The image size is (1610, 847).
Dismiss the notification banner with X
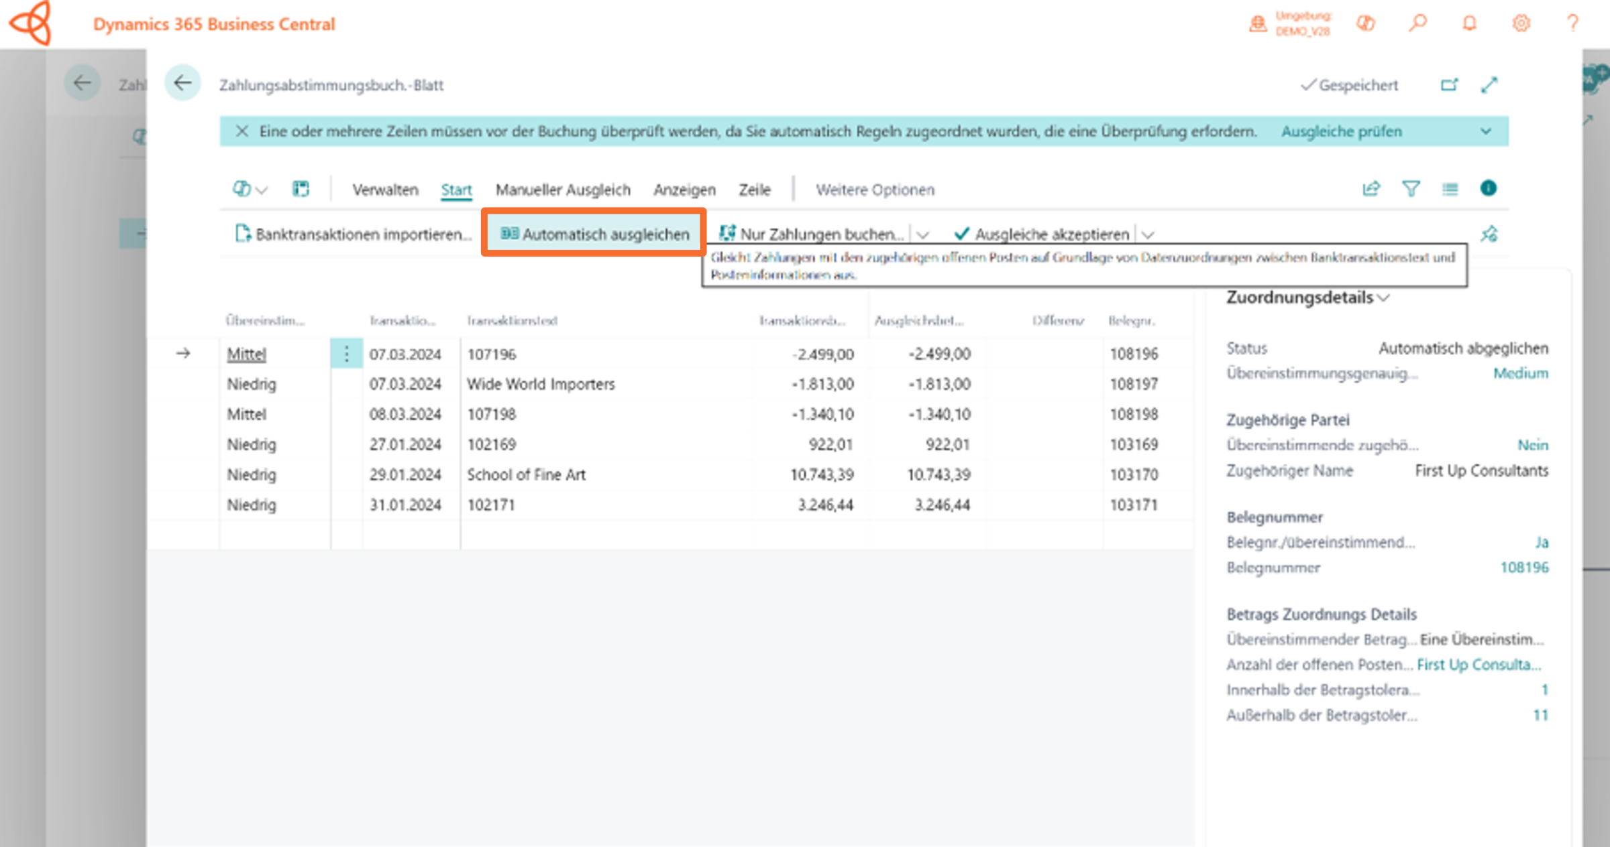pos(242,131)
